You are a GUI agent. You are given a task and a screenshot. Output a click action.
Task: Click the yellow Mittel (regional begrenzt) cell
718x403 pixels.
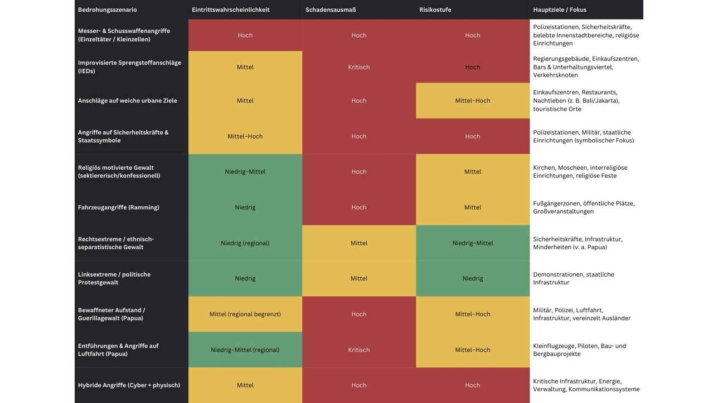coord(245,314)
